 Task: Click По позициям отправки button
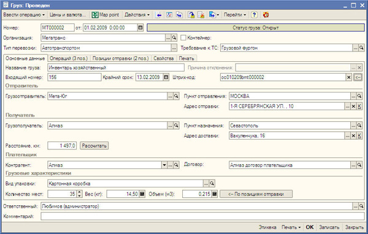pos(256,194)
